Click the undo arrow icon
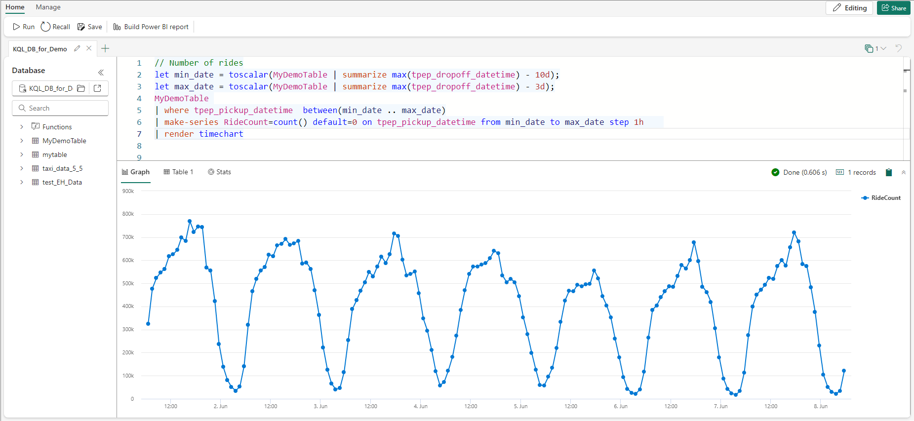Viewport: 914px width, 421px height. point(899,48)
